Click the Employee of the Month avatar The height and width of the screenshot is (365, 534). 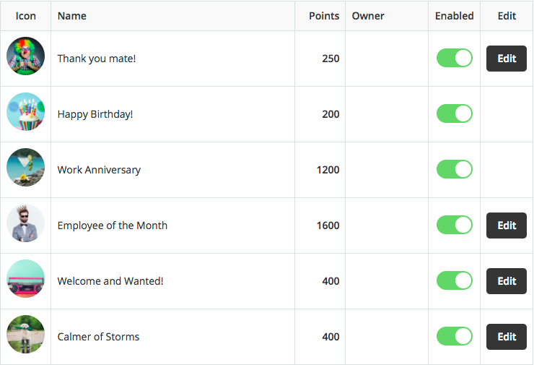pyautogui.click(x=25, y=223)
